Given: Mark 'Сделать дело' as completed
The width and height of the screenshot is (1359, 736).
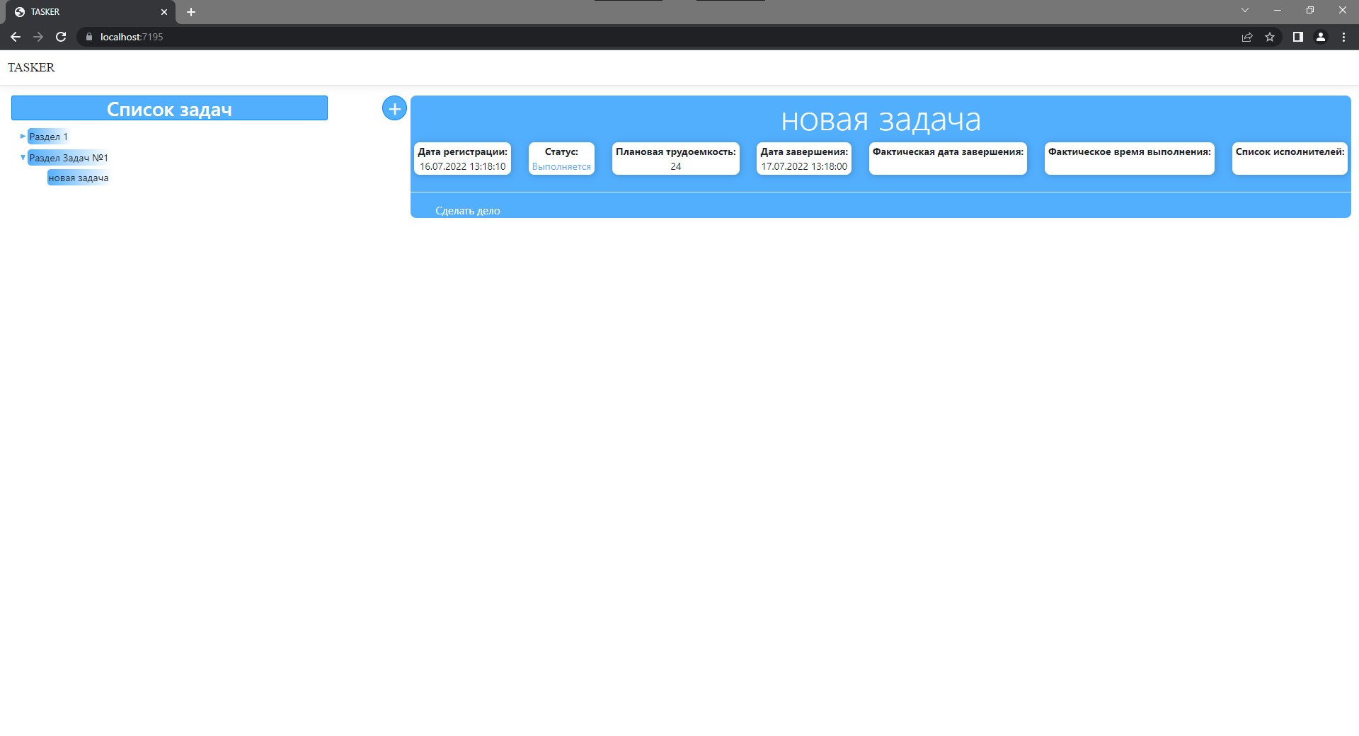Looking at the screenshot, I should coord(467,210).
